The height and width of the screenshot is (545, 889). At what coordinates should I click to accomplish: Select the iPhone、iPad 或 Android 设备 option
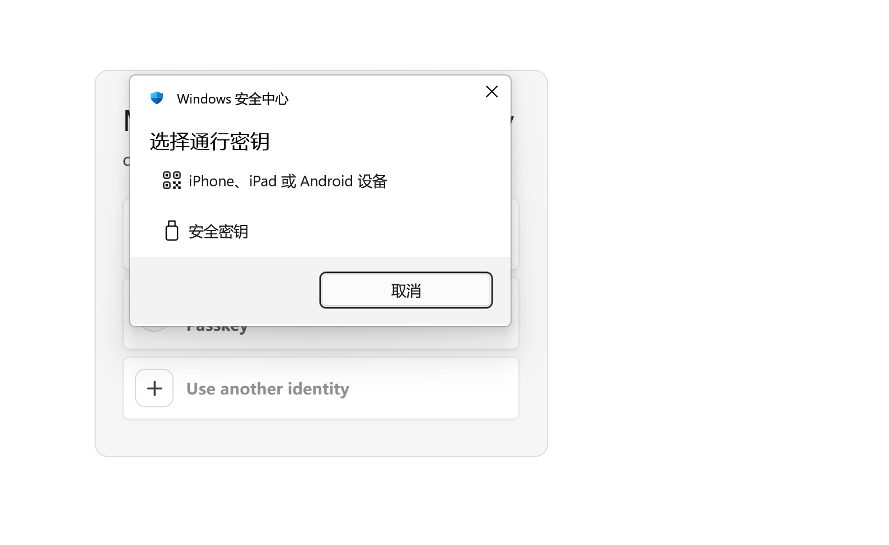[x=320, y=181]
